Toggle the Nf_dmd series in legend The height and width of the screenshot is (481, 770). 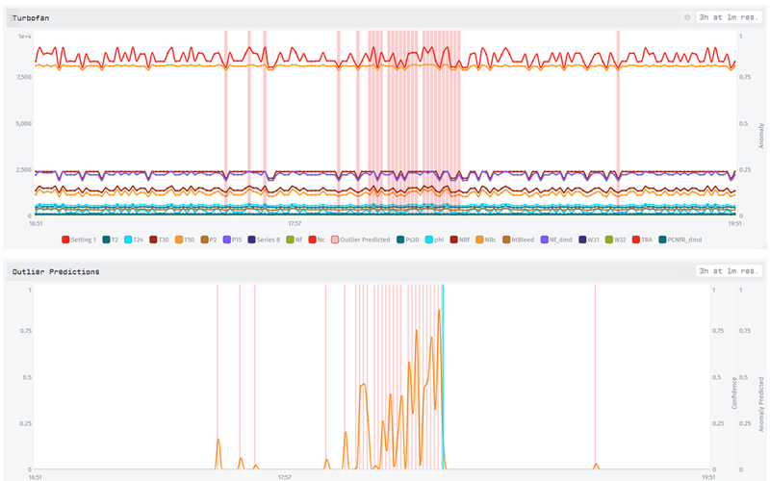tap(556, 240)
